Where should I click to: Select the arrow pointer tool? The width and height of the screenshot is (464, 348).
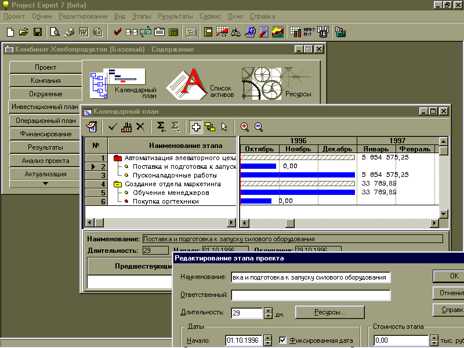pyautogui.click(x=224, y=126)
